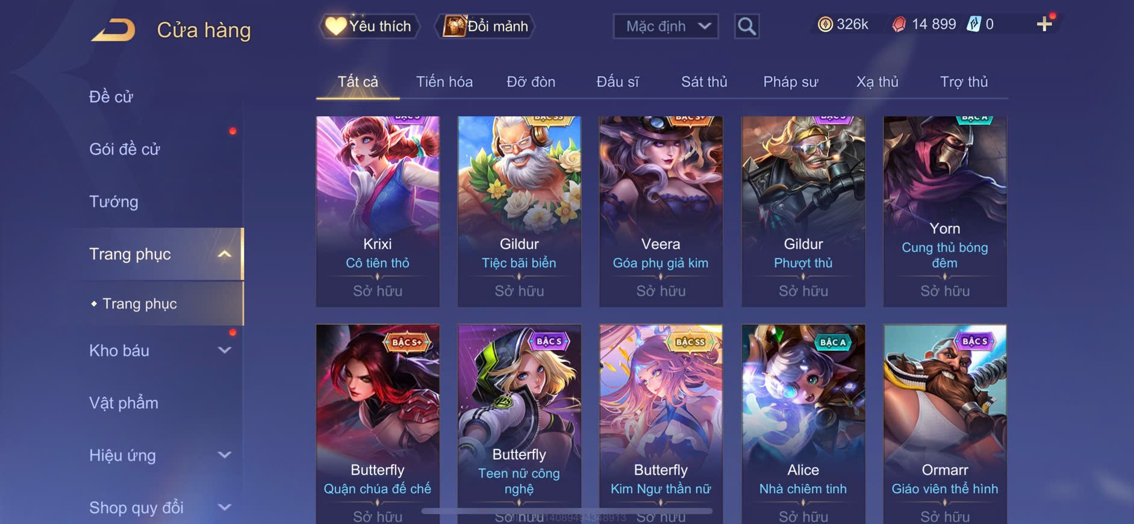Open Gói đề cử in the sidebar
This screenshot has width=1134, height=524.
click(x=125, y=149)
